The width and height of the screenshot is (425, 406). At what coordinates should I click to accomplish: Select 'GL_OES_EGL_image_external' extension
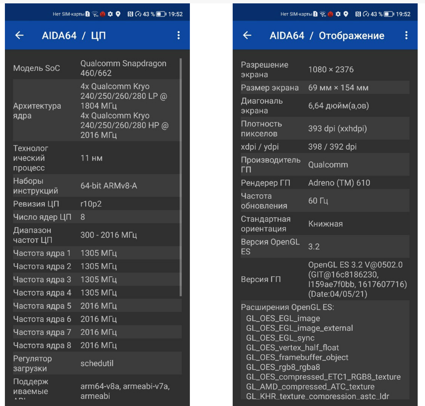click(x=299, y=328)
